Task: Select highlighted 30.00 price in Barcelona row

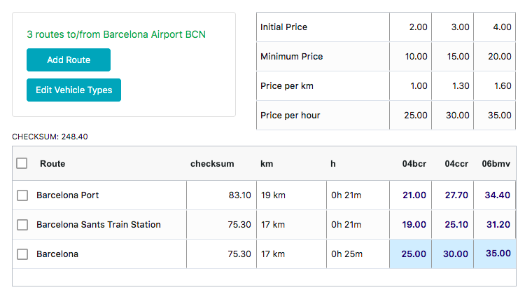Action: pos(455,254)
